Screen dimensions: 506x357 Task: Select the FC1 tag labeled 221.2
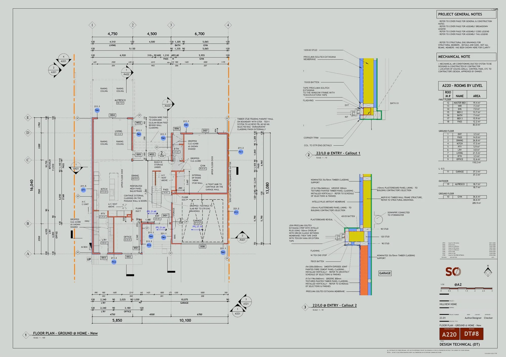coord(236,212)
